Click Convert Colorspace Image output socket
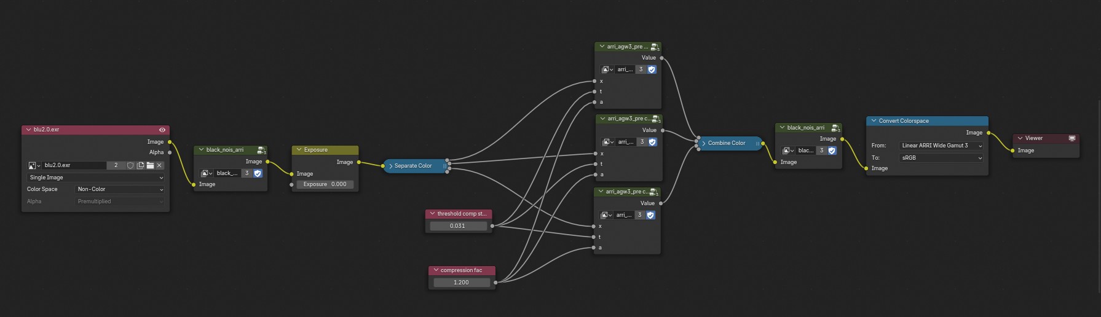 (x=989, y=133)
